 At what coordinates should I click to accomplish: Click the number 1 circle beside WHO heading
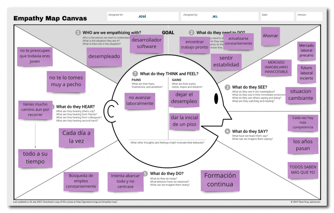click(x=78, y=33)
